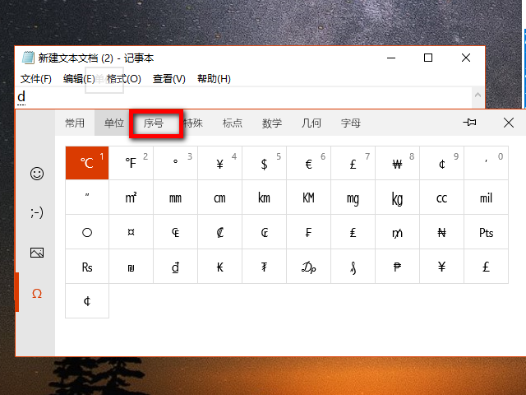The image size is (526, 395).
Task: Insert the € euro symbol
Action: (309, 163)
